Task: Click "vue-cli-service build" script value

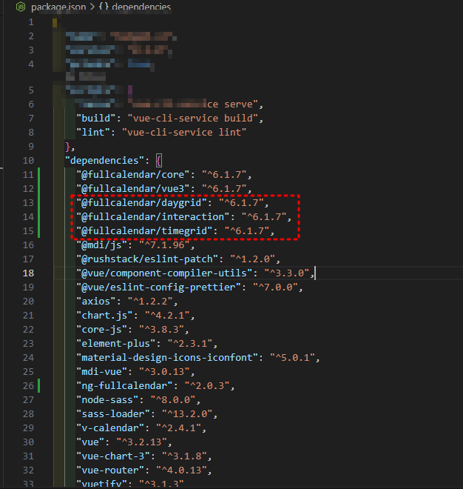Action: [193, 119]
